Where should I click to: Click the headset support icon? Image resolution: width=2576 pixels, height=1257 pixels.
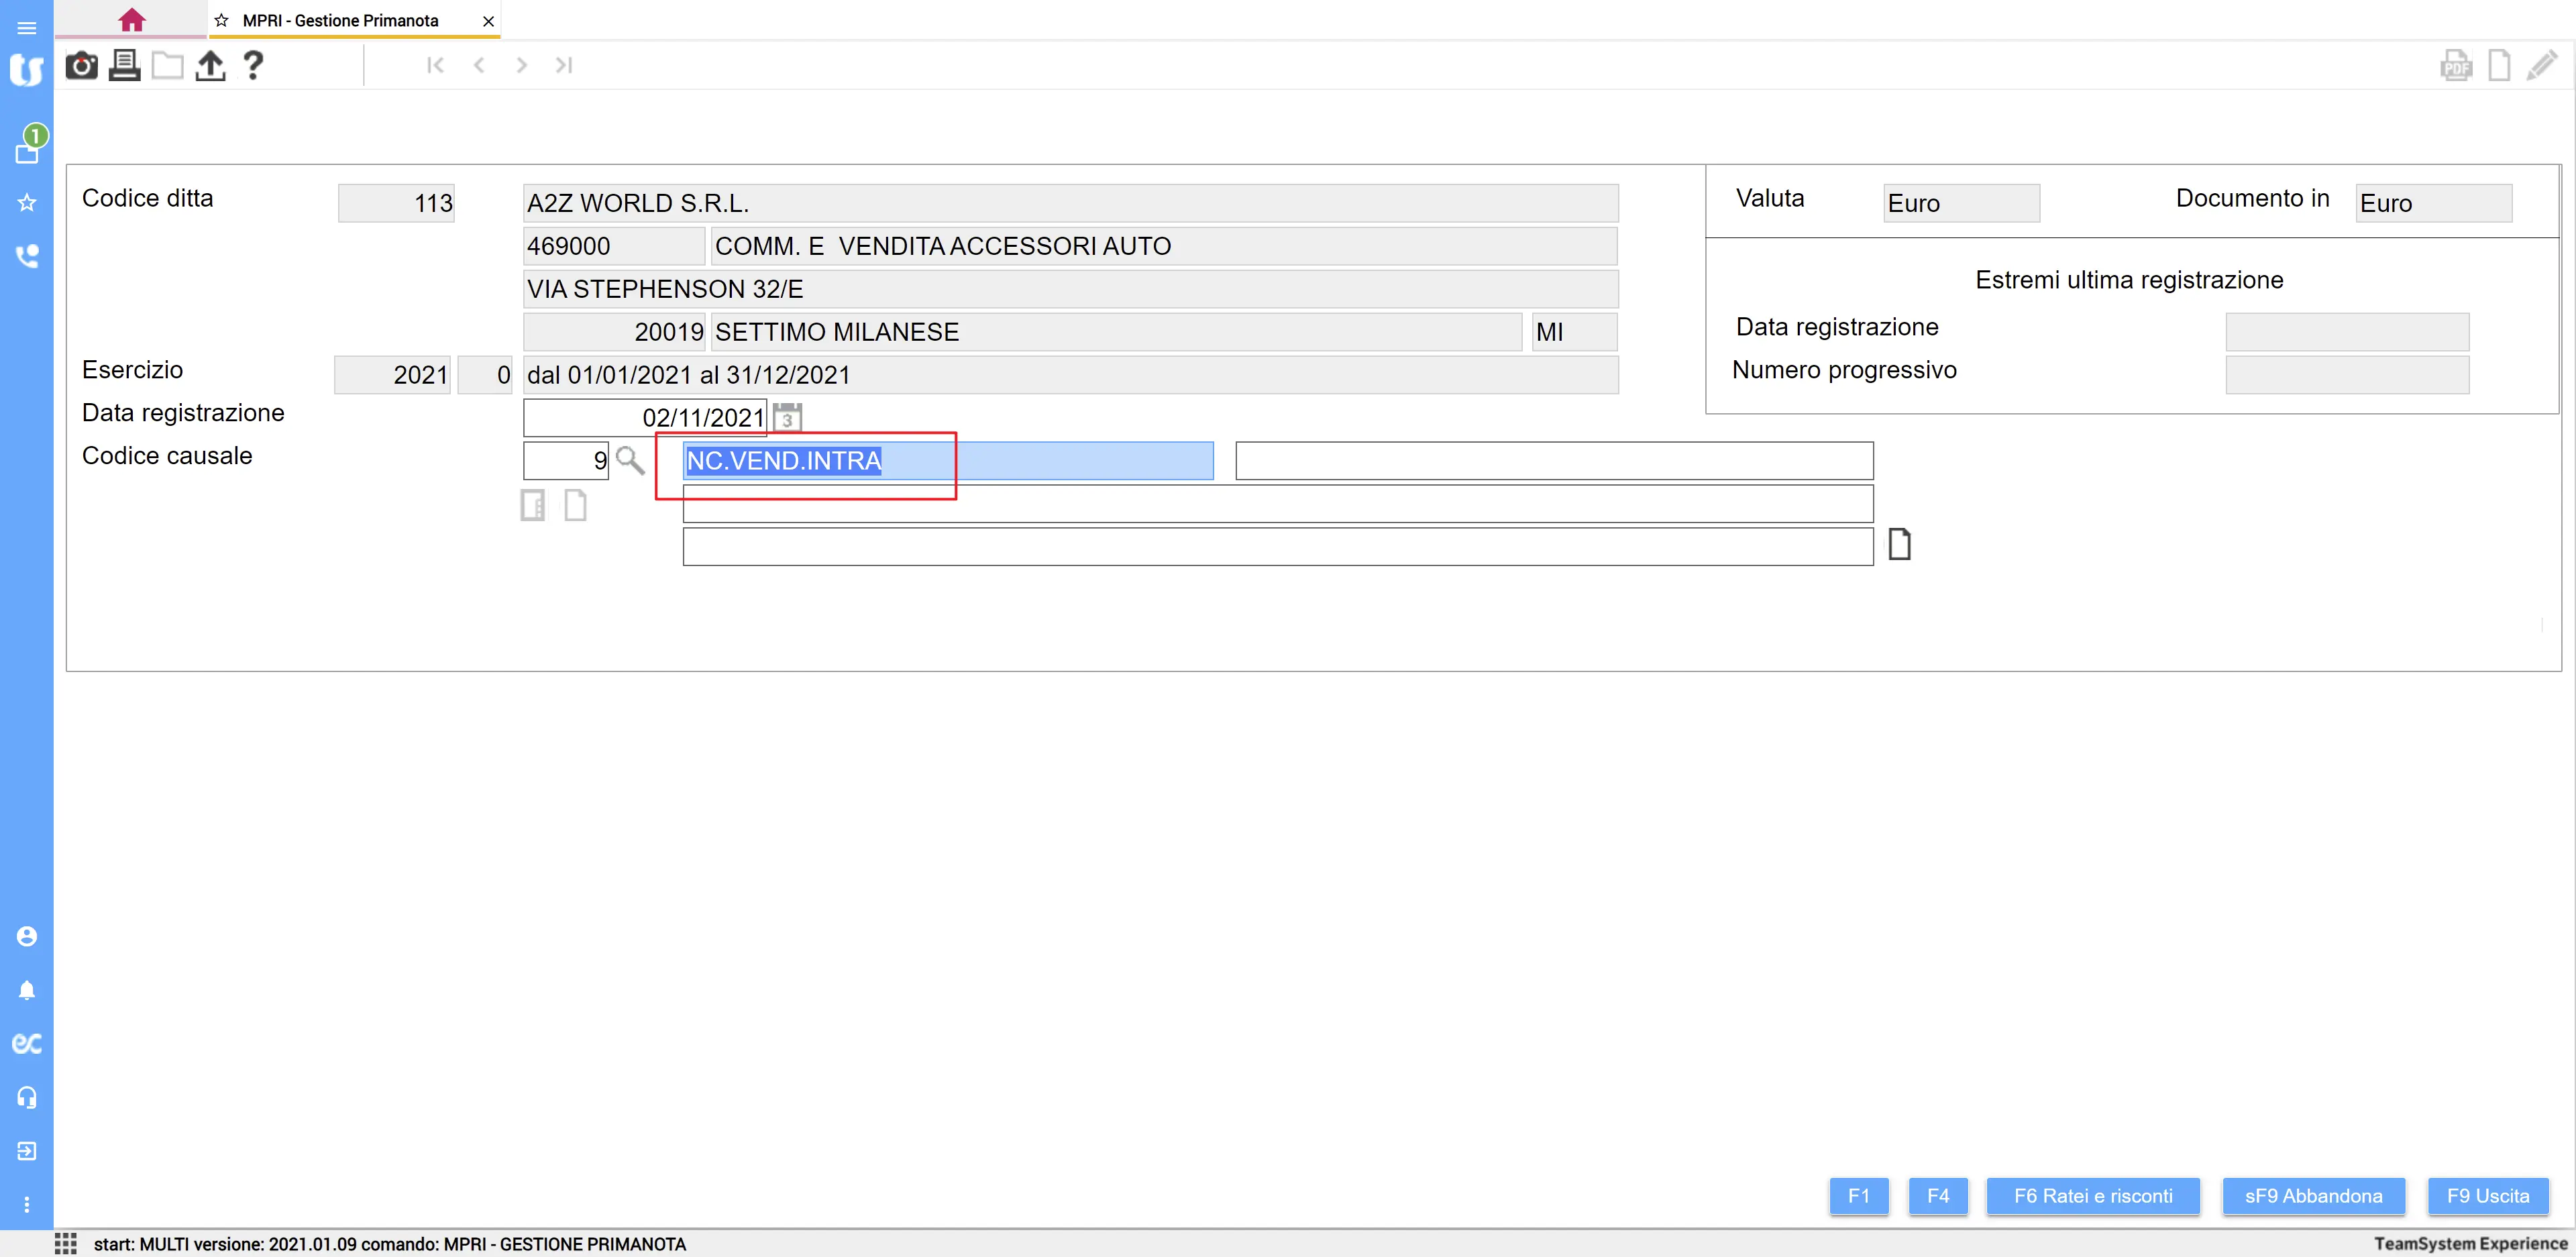tap(27, 1097)
